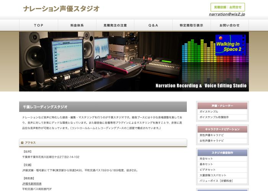Open the 特定商取引表示 navigation item
The image size is (268, 191).
click(x=191, y=25)
